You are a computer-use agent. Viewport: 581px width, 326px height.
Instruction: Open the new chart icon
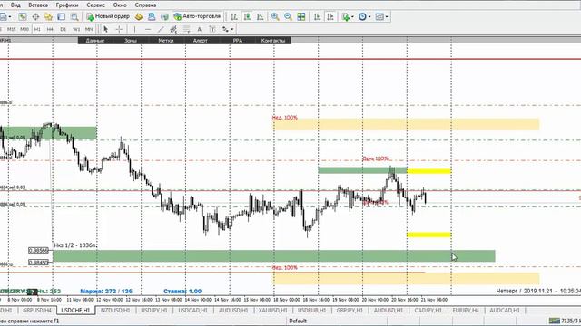3,16
